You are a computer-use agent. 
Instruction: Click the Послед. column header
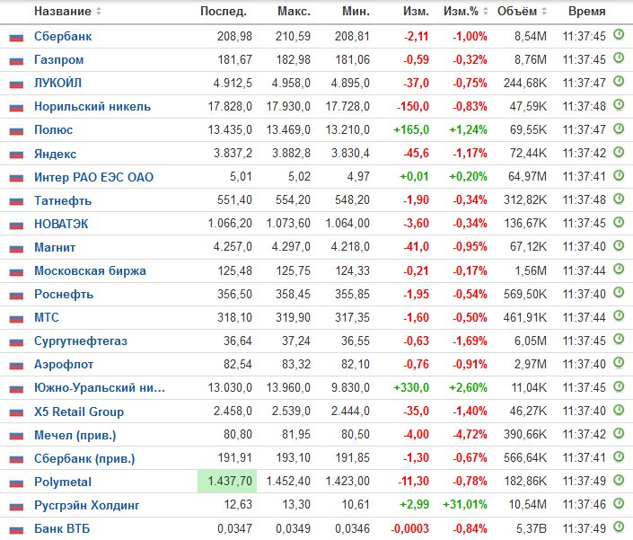point(224,12)
